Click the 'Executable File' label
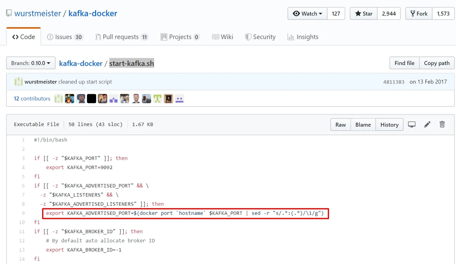 [36, 124]
